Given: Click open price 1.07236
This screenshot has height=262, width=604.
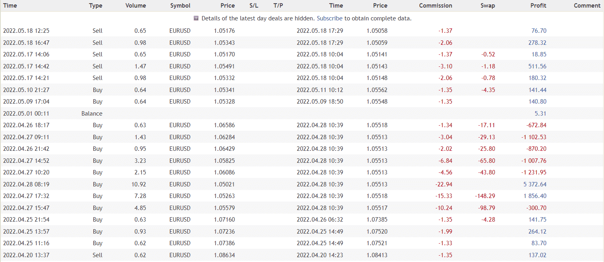Looking at the screenshot, I should coord(225,232).
